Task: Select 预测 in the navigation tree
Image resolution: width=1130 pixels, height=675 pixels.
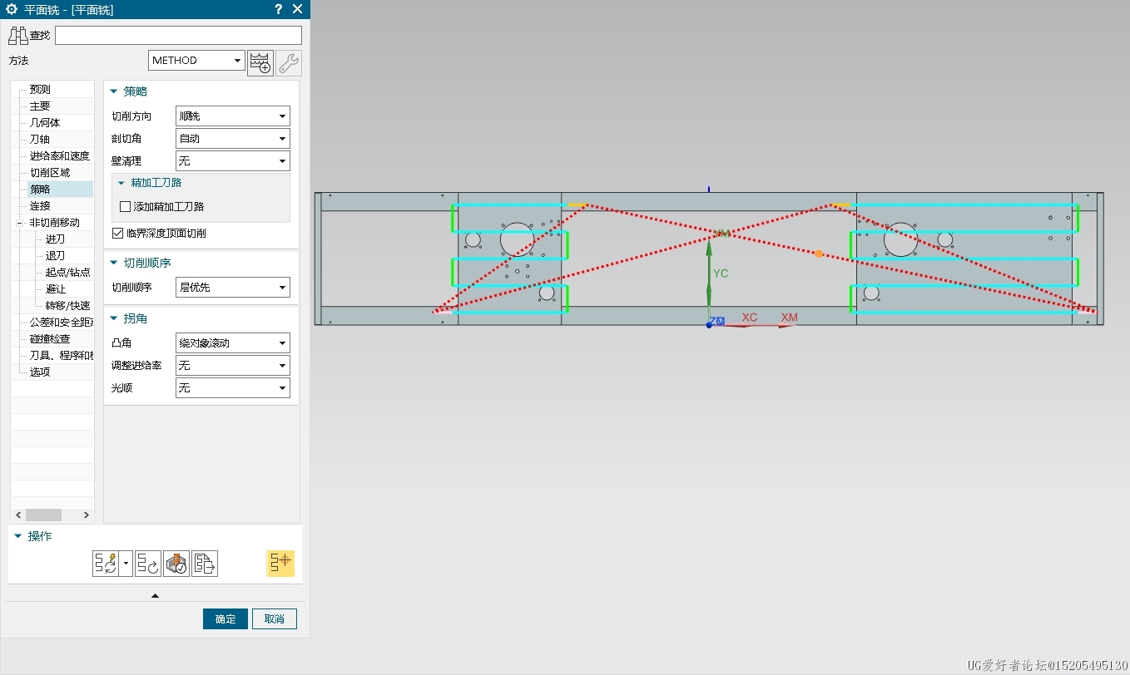Action: coord(40,90)
